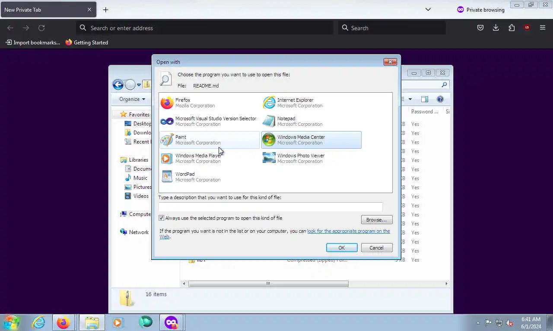The height and width of the screenshot is (331, 553).
Task: Click the Firefox Search box
Action: 392,28
